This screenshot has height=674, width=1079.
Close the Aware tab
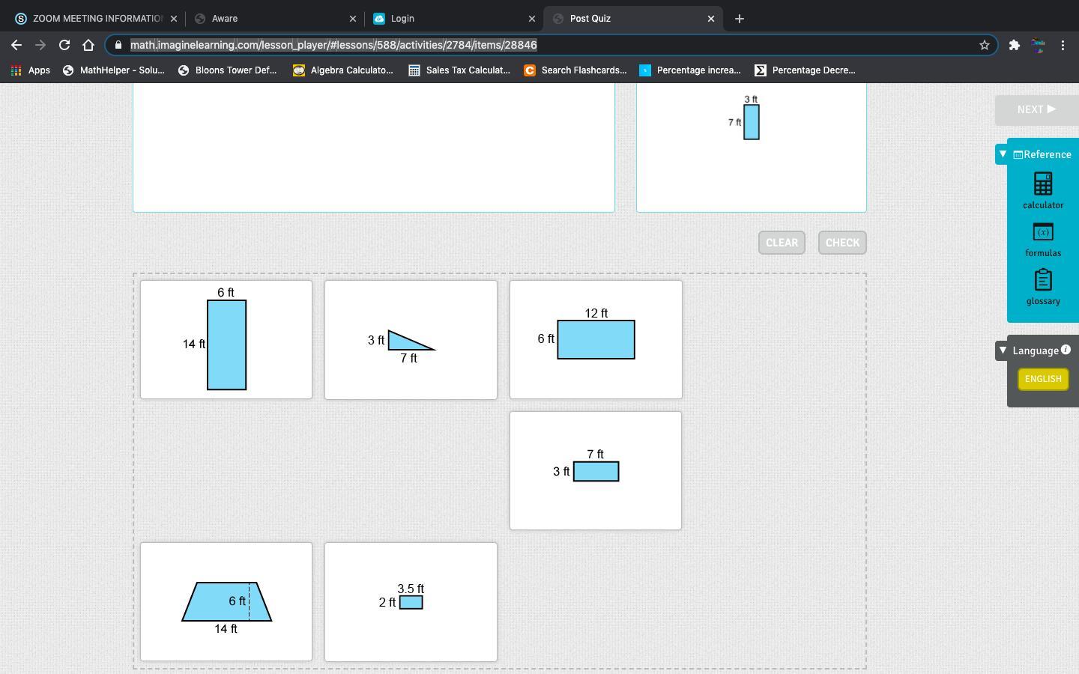353,18
